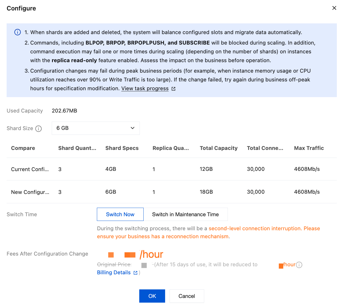Screen dimensions: 344x307
Task: Open the Shard Size dropdown
Action: point(95,128)
